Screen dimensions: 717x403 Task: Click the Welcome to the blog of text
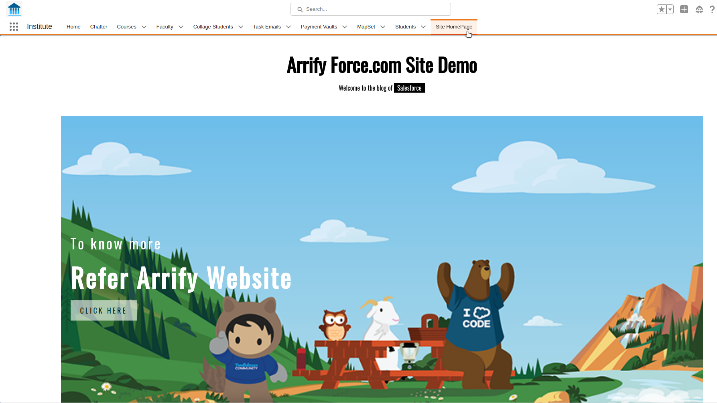366,88
